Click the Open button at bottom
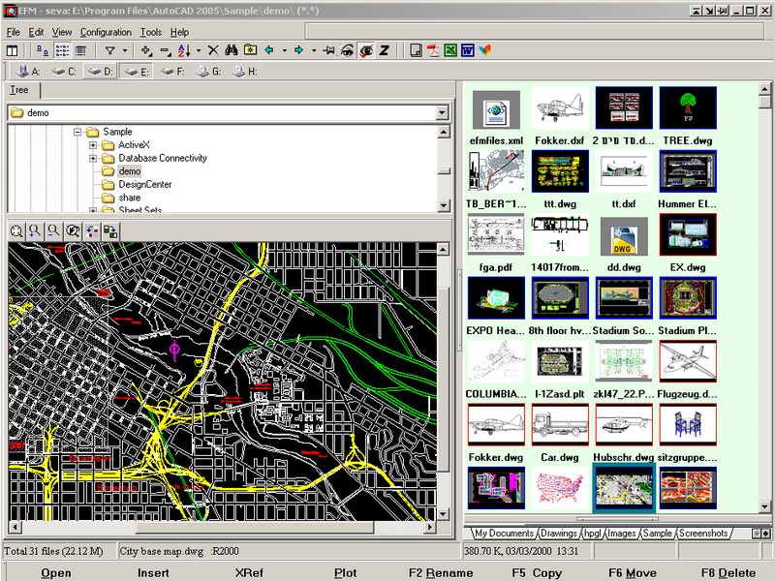Screen dimensions: 775x581 [56, 572]
